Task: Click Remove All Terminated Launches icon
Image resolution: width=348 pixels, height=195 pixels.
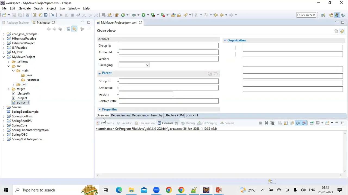Action: click(x=272, y=123)
